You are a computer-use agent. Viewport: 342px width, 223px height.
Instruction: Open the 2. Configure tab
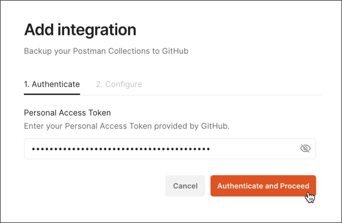119,84
